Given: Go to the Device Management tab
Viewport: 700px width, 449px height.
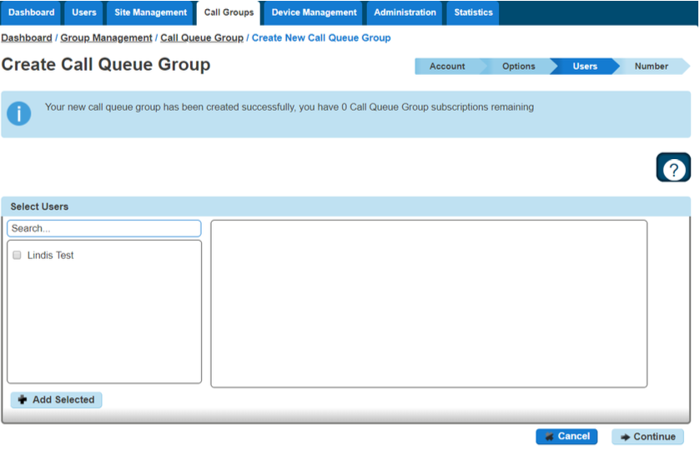Looking at the screenshot, I should click(x=314, y=12).
